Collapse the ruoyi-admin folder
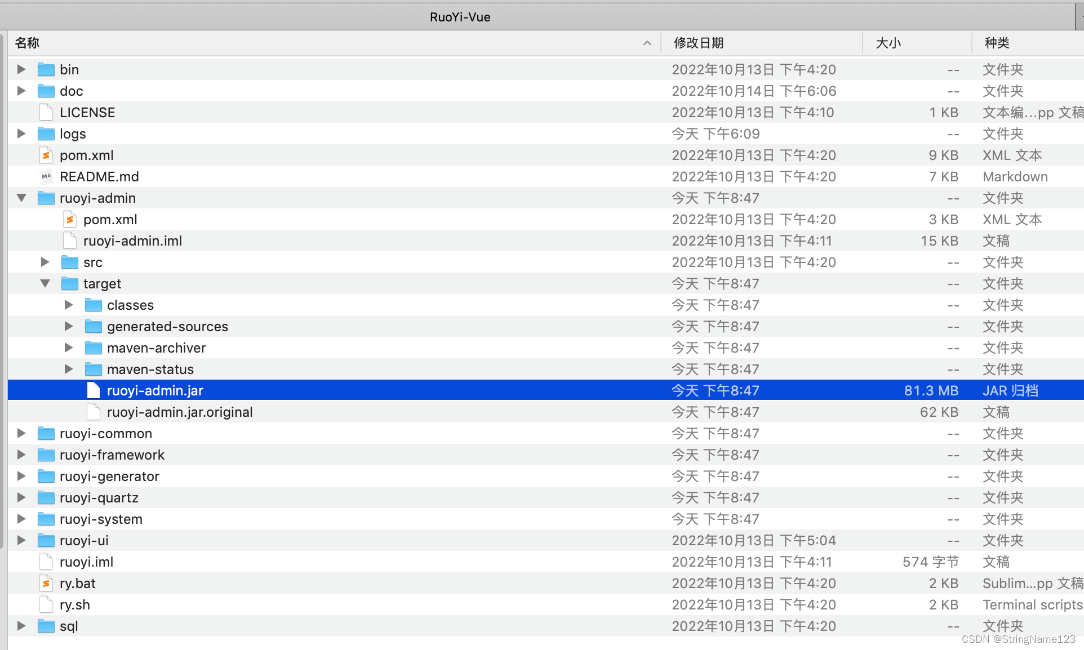The width and height of the screenshot is (1084, 650). click(21, 198)
